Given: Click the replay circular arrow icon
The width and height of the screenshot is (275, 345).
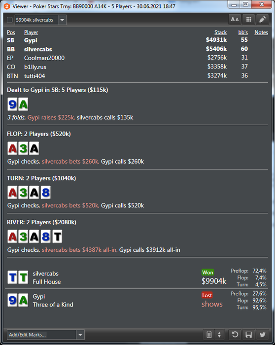Looking at the screenshot, I should [x=235, y=335].
